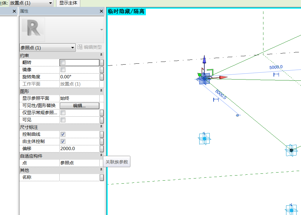Open the 参照点 (1) selector dropdown

pos(47,48)
